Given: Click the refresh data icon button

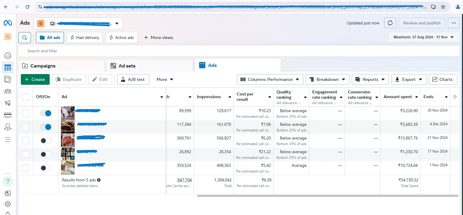Looking at the screenshot, I should pyautogui.click(x=390, y=23).
